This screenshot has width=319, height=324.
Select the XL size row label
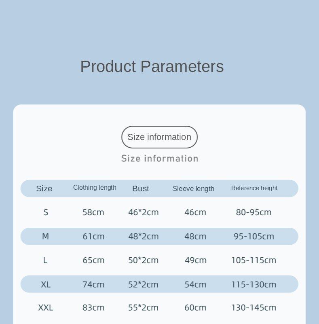coord(46,284)
